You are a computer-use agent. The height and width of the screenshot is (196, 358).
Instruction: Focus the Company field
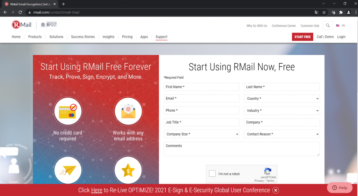click(x=282, y=122)
